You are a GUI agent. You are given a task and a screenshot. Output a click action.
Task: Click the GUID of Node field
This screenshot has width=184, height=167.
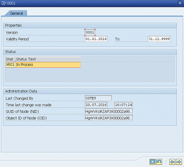point(108,111)
